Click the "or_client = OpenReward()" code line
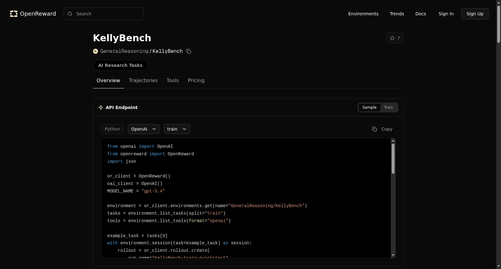 [139, 176]
